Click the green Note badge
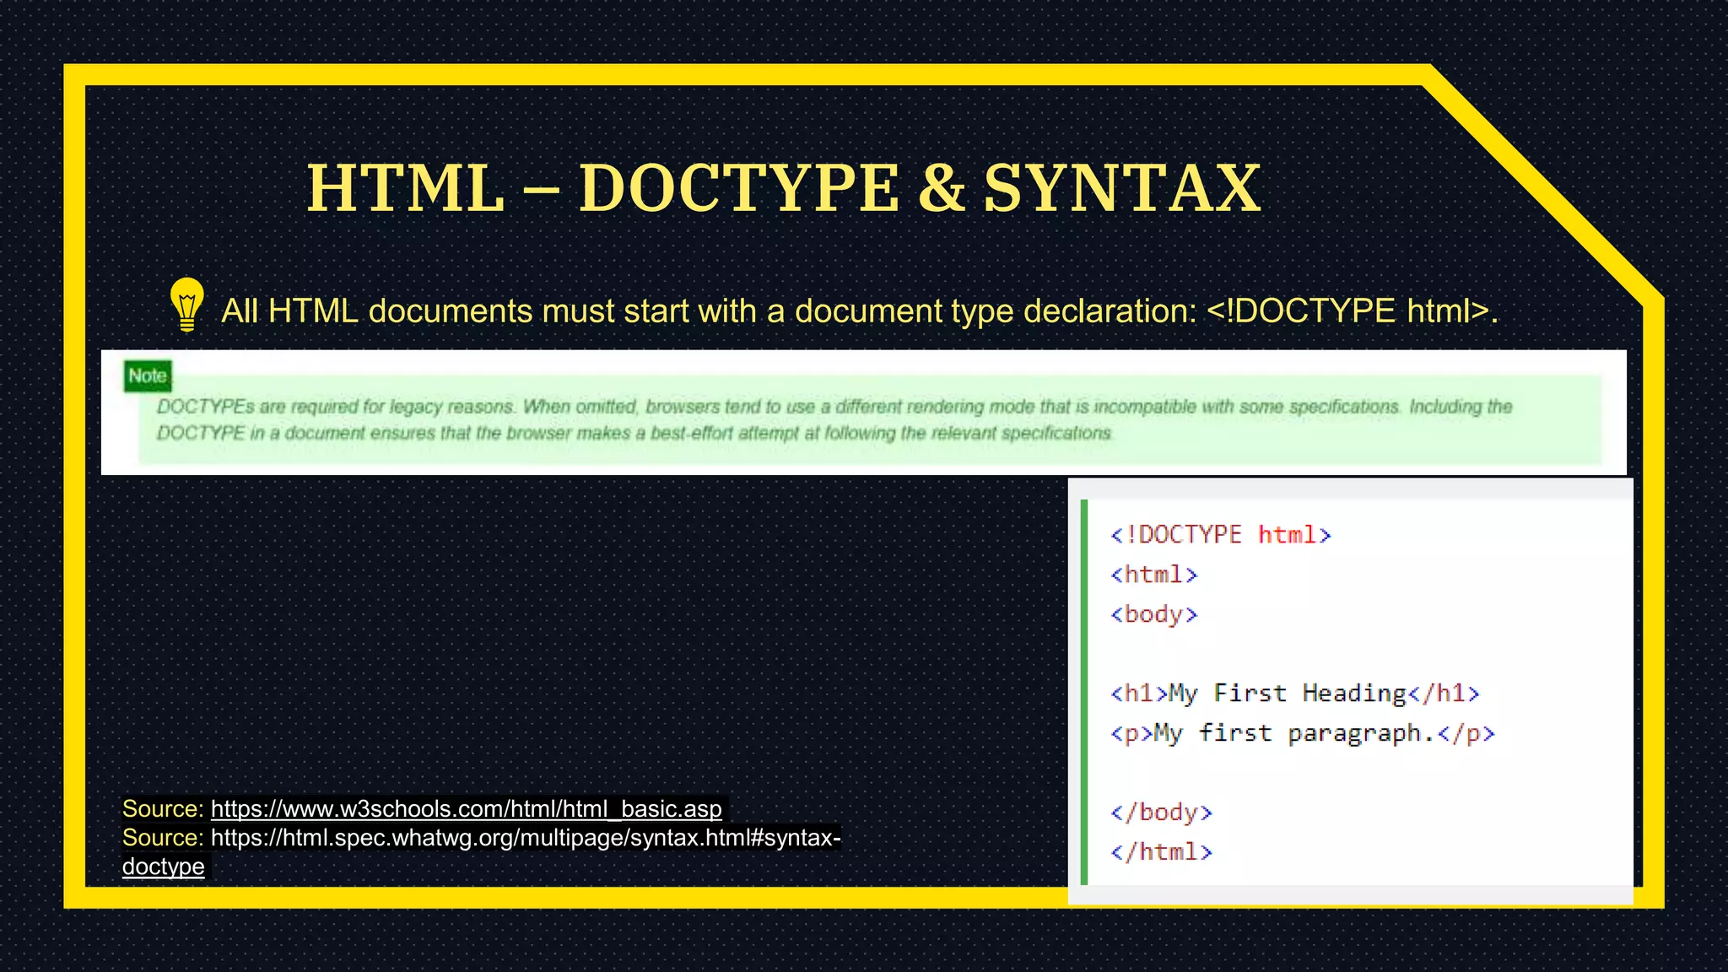Image resolution: width=1728 pixels, height=972 pixels. pyautogui.click(x=148, y=375)
